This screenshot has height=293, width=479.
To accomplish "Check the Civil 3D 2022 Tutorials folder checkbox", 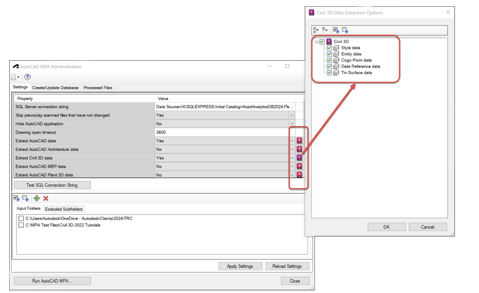I will click(21, 225).
